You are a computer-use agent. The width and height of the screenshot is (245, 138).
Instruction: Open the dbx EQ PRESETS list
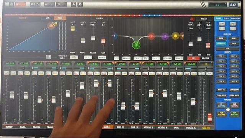204,19
